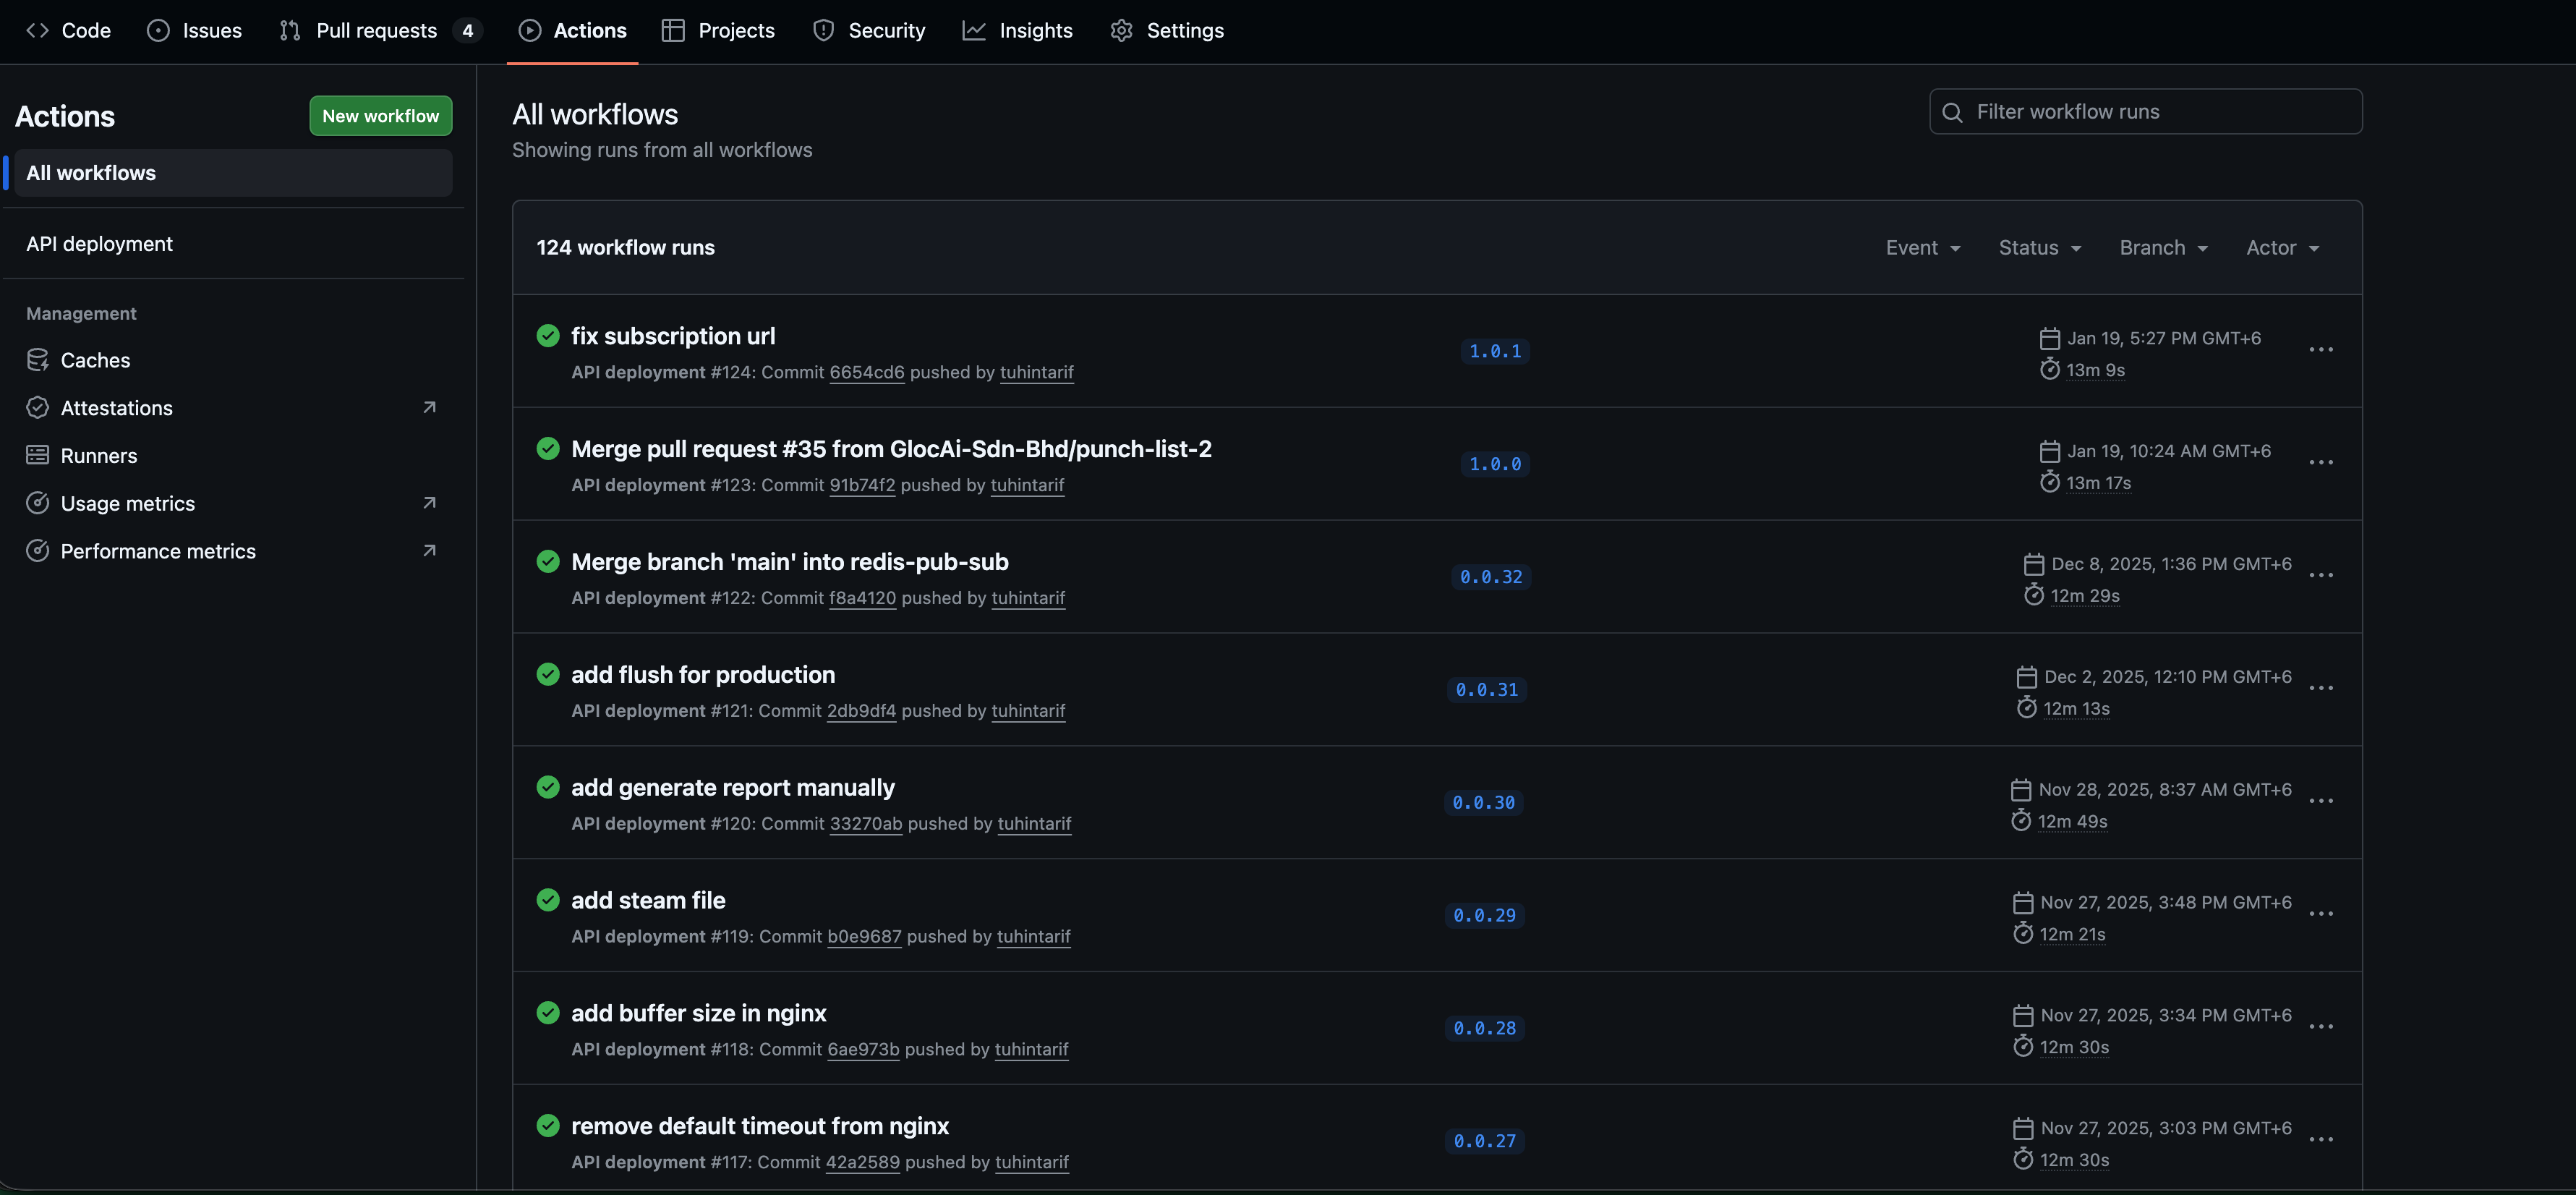2576x1195 pixels.
Task: Open commit 6654cd6 link
Action: click(x=866, y=372)
